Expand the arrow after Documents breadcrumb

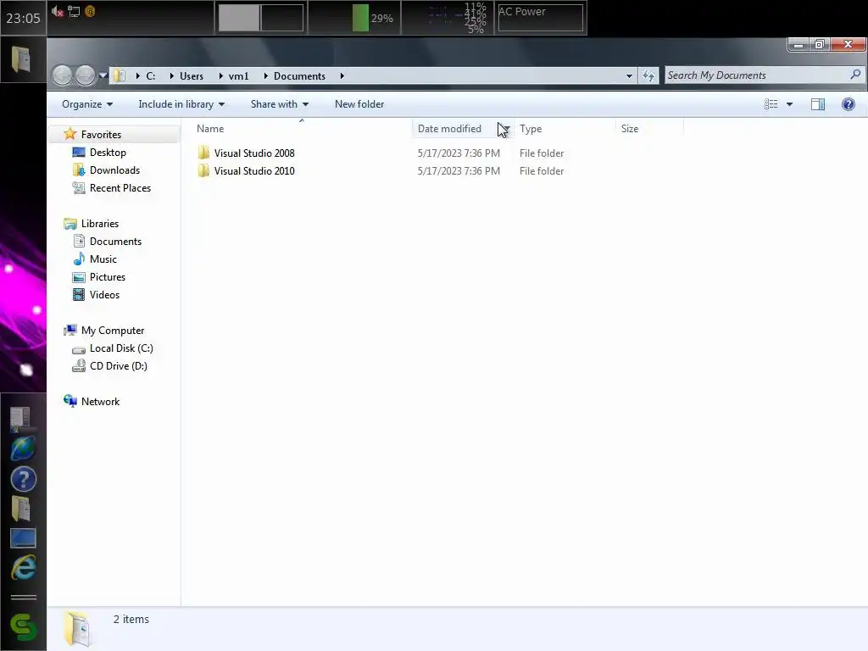click(342, 75)
